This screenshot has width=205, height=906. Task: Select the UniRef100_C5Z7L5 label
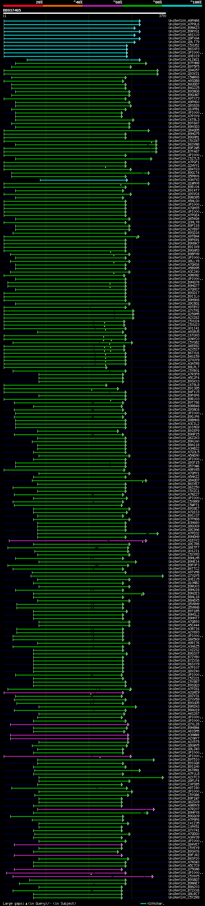coord(184,159)
